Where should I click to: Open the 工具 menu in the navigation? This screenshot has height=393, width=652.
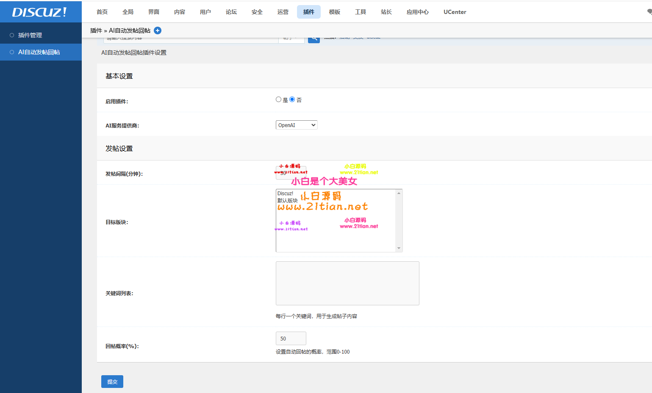[x=360, y=12]
